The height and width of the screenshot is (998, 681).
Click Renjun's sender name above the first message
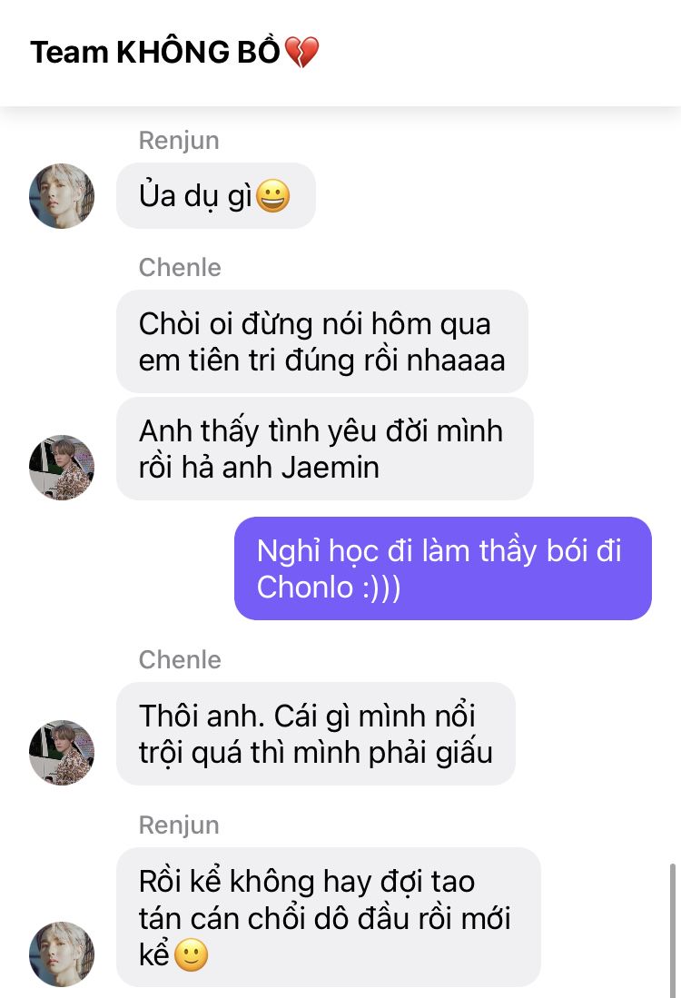pyautogui.click(x=179, y=141)
